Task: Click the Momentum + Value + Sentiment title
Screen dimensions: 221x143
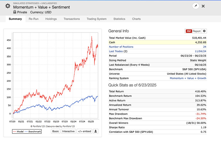Action: click(x=41, y=7)
